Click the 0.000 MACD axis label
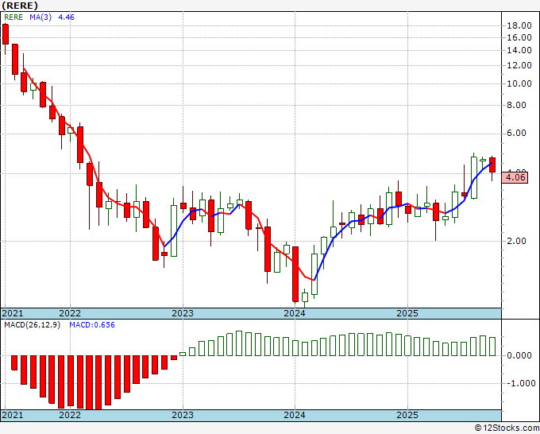The width and height of the screenshot is (540, 434). click(519, 355)
